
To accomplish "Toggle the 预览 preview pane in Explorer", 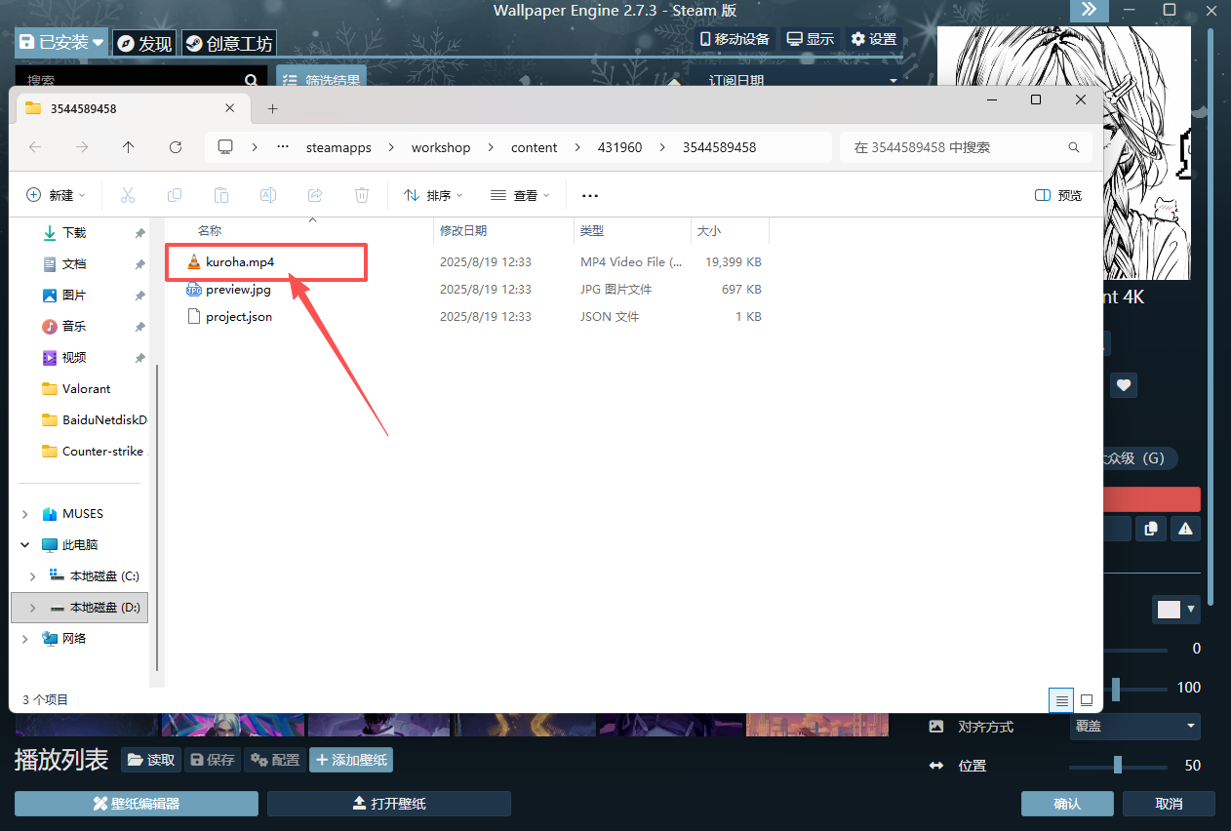I will (x=1057, y=195).
